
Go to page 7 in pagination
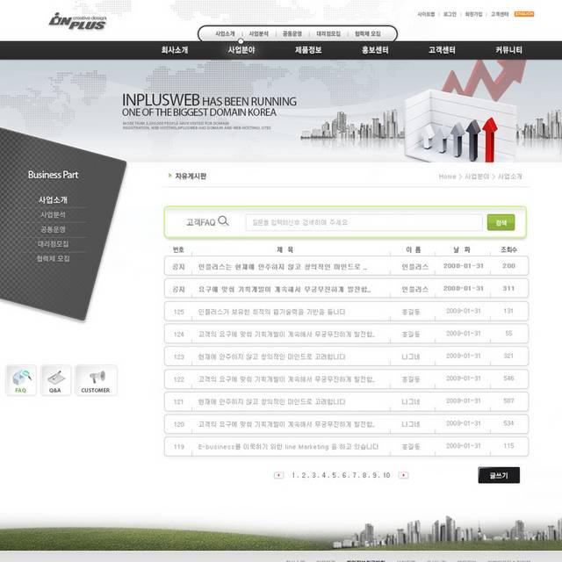tap(355, 475)
